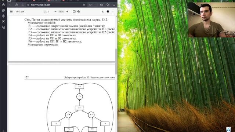Click the T3 transition box in diagram
The height and width of the screenshot is (132, 235).
92,129
